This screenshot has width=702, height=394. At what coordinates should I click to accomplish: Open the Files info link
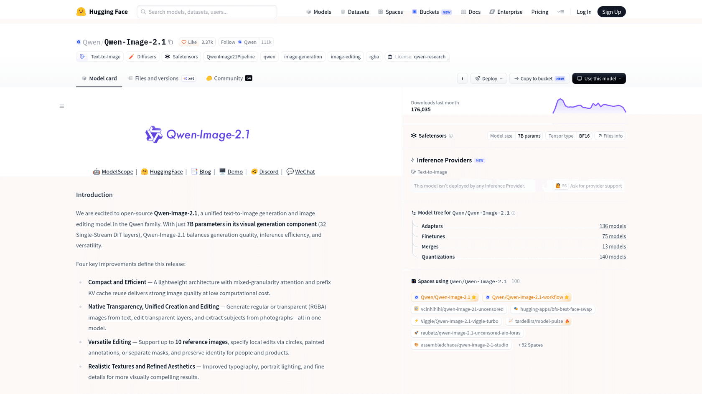[610, 136]
